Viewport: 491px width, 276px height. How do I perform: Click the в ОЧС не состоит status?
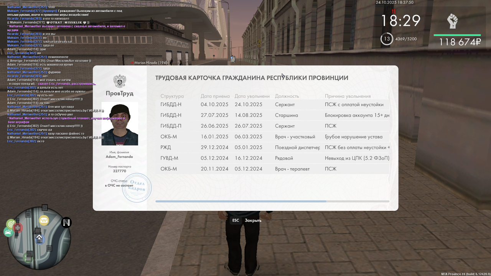pyautogui.click(x=119, y=185)
